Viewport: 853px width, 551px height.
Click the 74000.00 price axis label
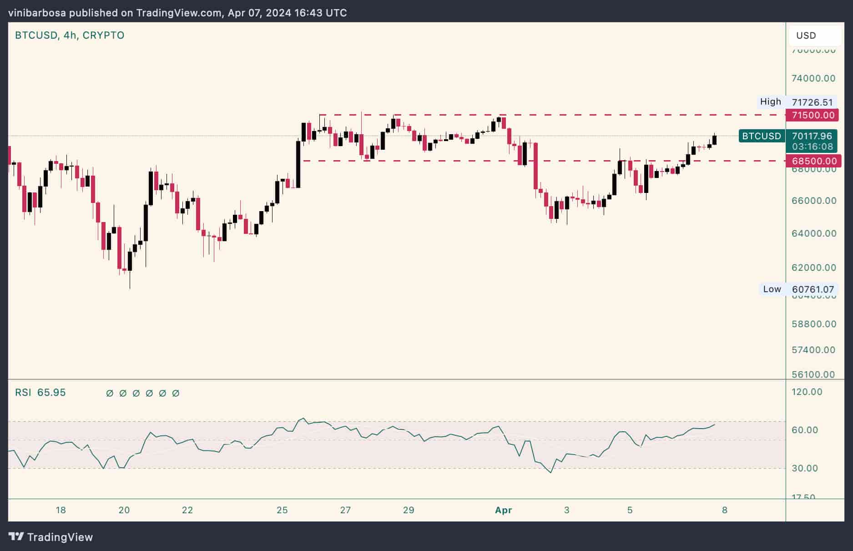[x=813, y=78]
